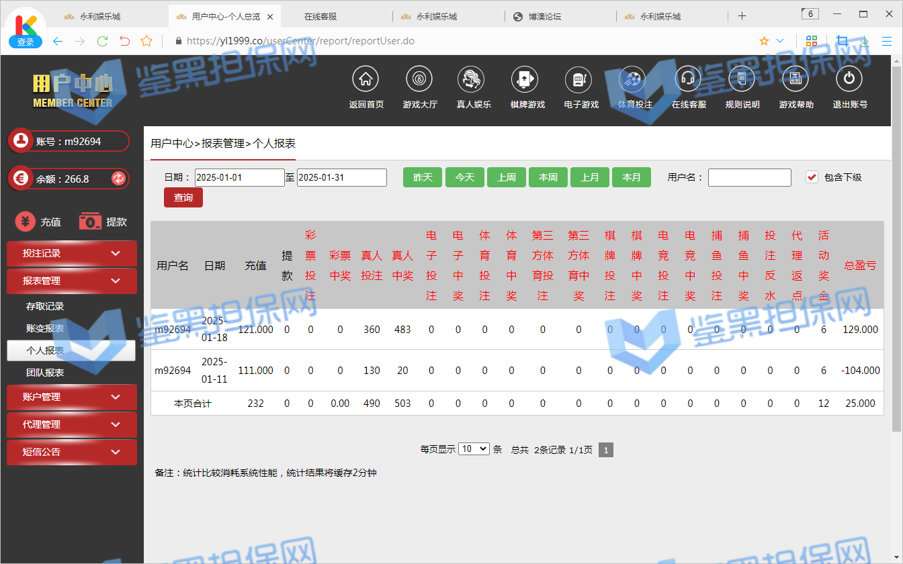The width and height of the screenshot is (903, 564).
Task: Click the 退出账号 power icon
Action: pos(849,80)
